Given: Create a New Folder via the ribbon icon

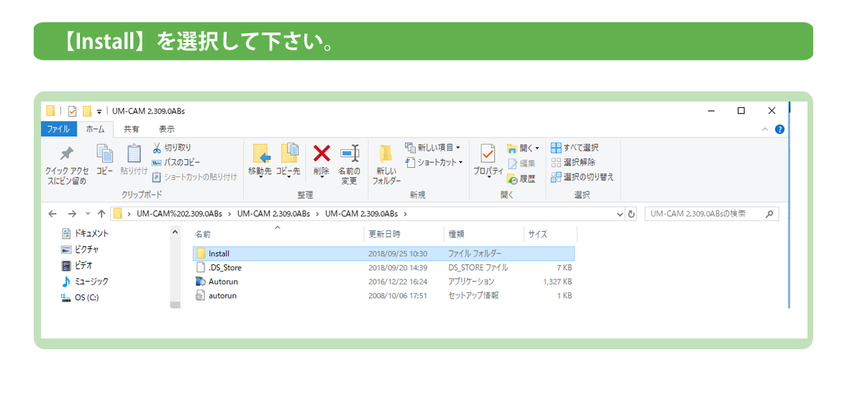Looking at the screenshot, I should coord(386,154).
